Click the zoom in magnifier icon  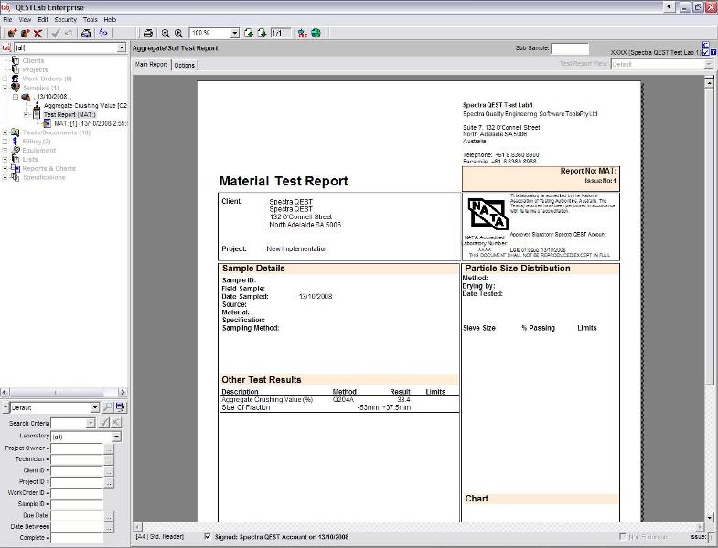tap(179, 33)
